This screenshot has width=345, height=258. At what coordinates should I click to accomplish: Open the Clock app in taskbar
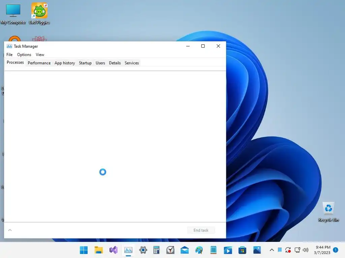170,250
